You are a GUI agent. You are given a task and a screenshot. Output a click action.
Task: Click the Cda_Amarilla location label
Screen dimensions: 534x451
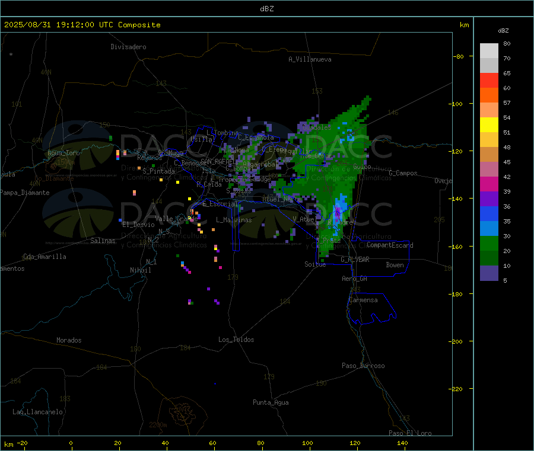[x=44, y=257]
